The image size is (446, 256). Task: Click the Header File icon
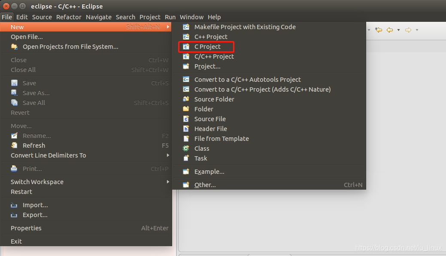click(186, 128)
